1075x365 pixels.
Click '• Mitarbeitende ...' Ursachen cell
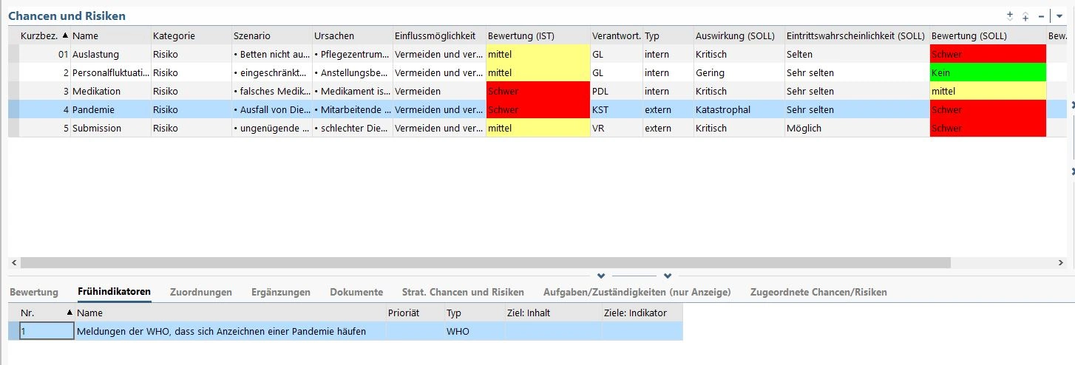click(x=351, y=109)
